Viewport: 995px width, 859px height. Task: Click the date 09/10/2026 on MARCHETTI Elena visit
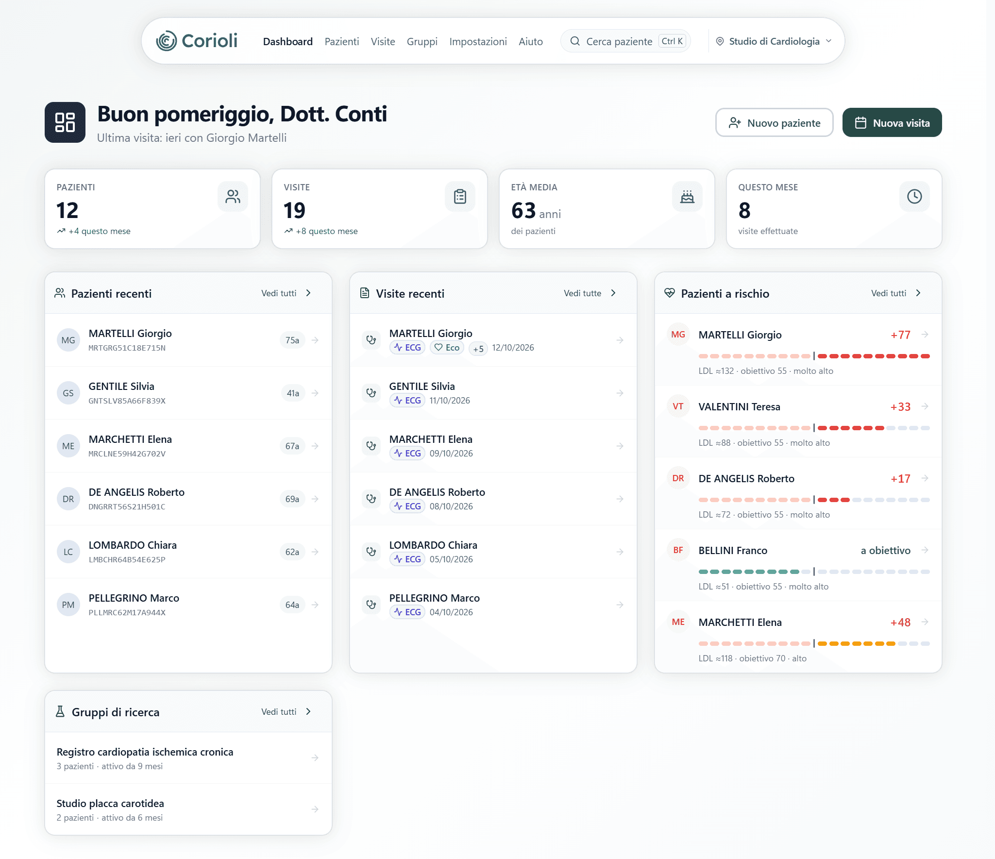pyautogui.click(x=451, y=454)
